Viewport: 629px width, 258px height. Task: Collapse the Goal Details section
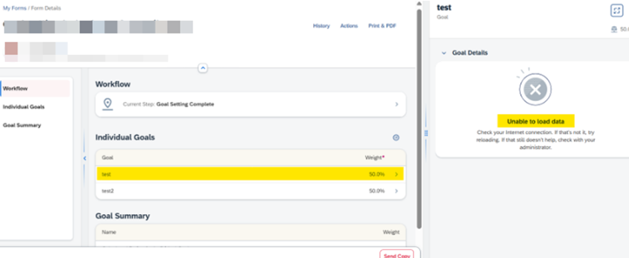[444, 53]
